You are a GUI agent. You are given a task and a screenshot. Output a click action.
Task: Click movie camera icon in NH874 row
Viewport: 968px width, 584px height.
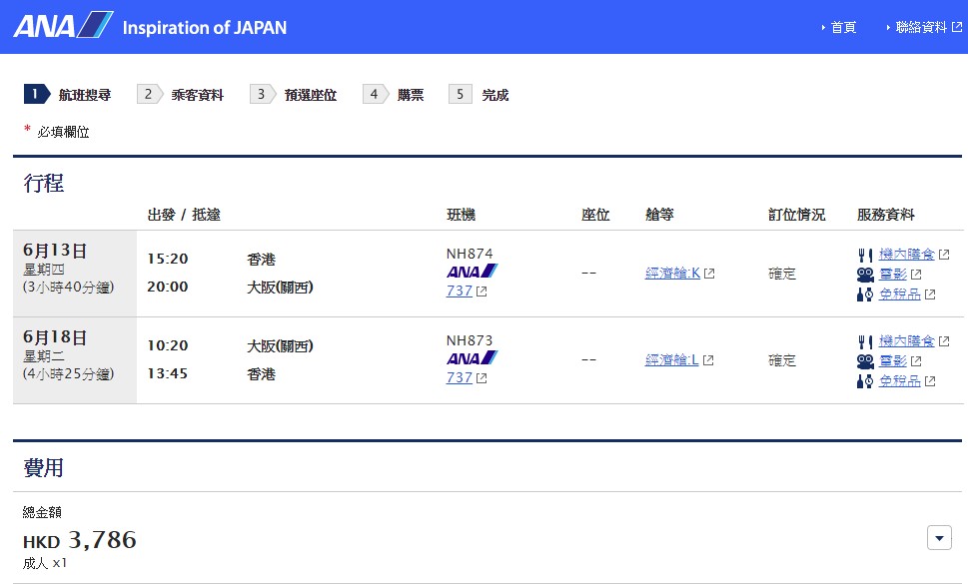pyautogui.click(x=865, y=275)
